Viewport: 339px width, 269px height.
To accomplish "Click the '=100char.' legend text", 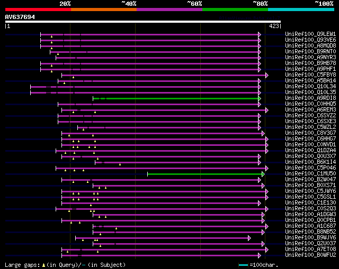I will pyautogui.click(x=264, y=265).
